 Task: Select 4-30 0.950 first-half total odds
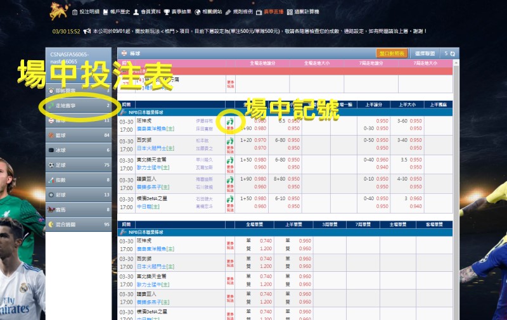(x=409, y=179)
